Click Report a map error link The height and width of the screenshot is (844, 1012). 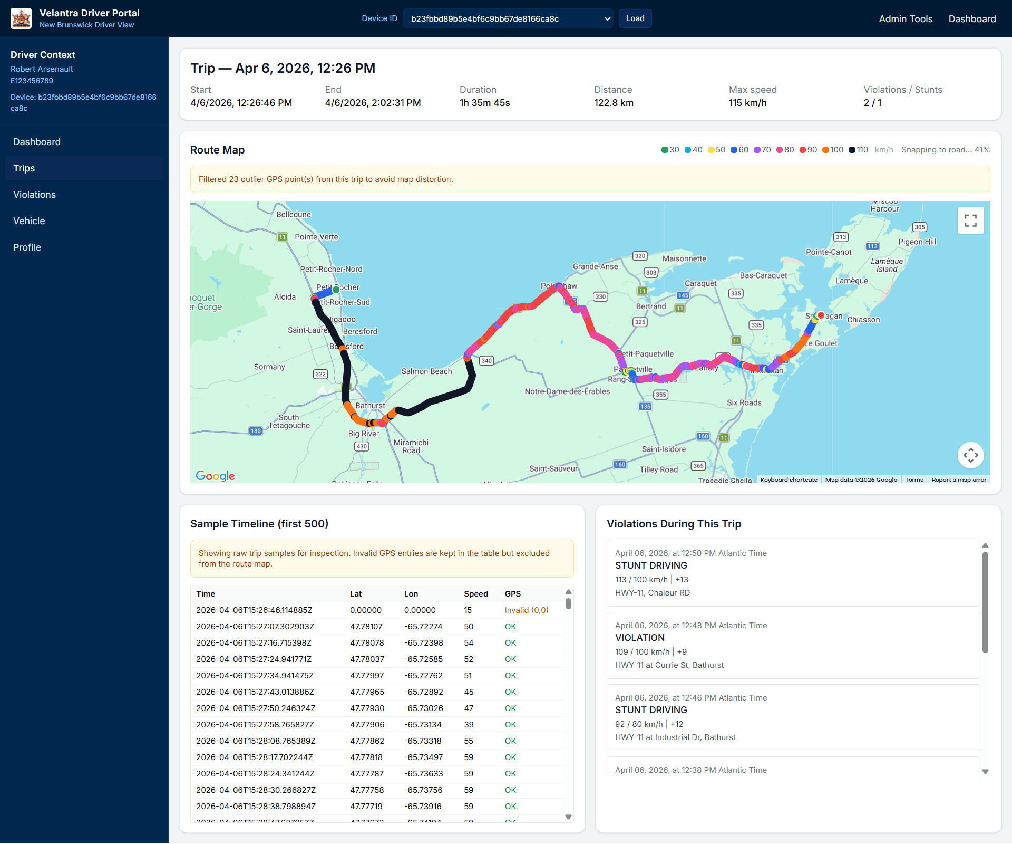tap(958, 479)
